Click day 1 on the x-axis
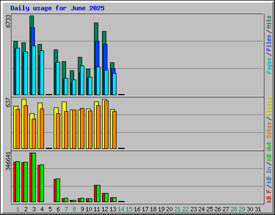Viewport: 275px width, 215px height. click(x=18, y=209)
